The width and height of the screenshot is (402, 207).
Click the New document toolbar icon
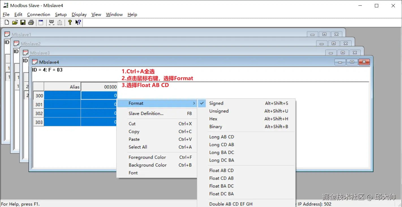[x=7, y=23]
